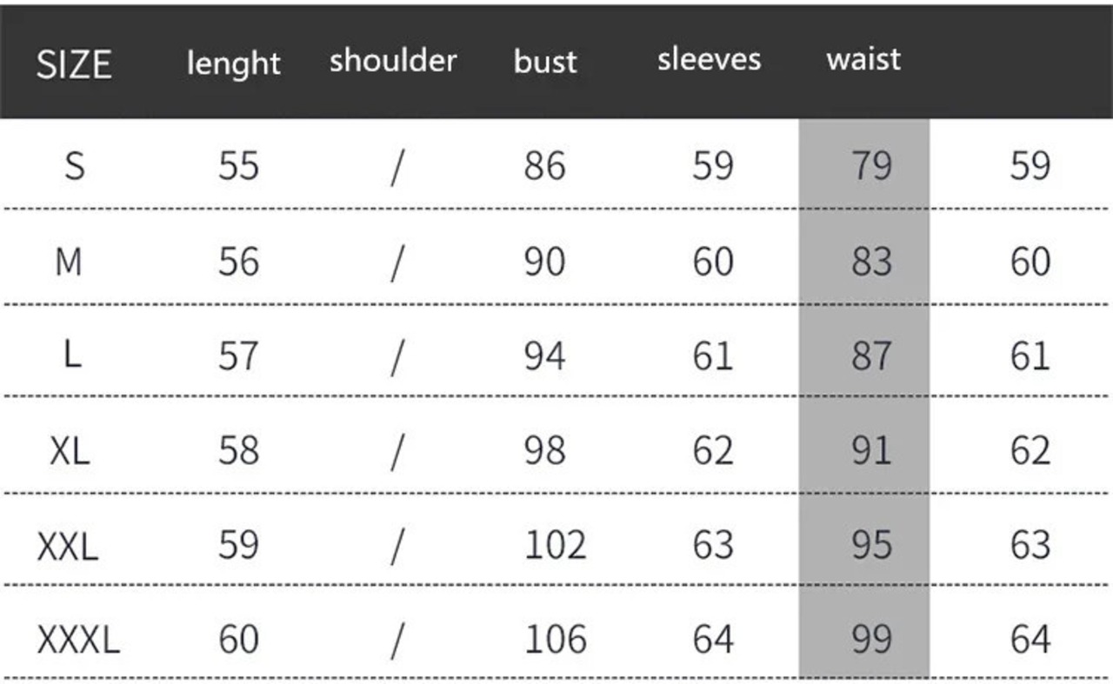This screenshot has height=684, width=1113.
Task: Select highlighted value 83 in M row
Action: coord(871,261)
